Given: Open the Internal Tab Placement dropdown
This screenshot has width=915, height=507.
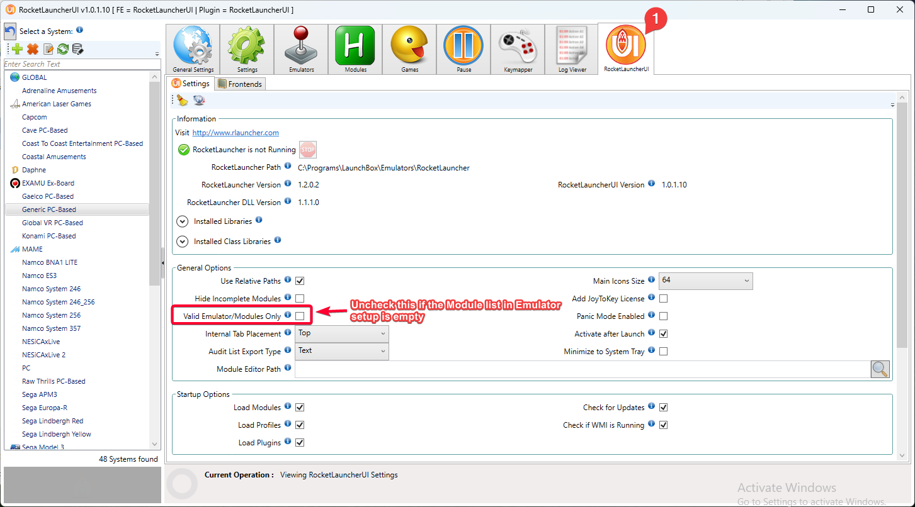Looking at the screenshot, I should (342, 334).
